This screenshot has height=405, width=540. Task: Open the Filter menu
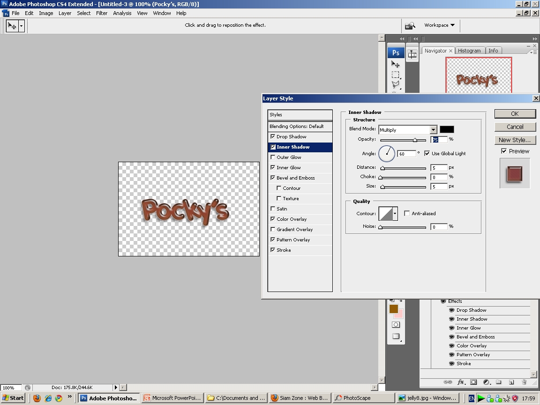[x=102, y=13]
